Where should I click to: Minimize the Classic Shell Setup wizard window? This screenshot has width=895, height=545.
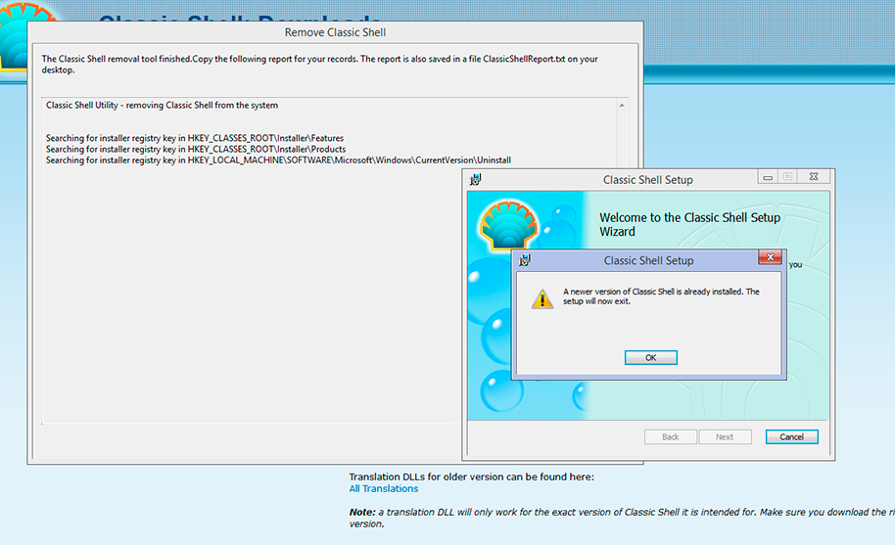769,178
